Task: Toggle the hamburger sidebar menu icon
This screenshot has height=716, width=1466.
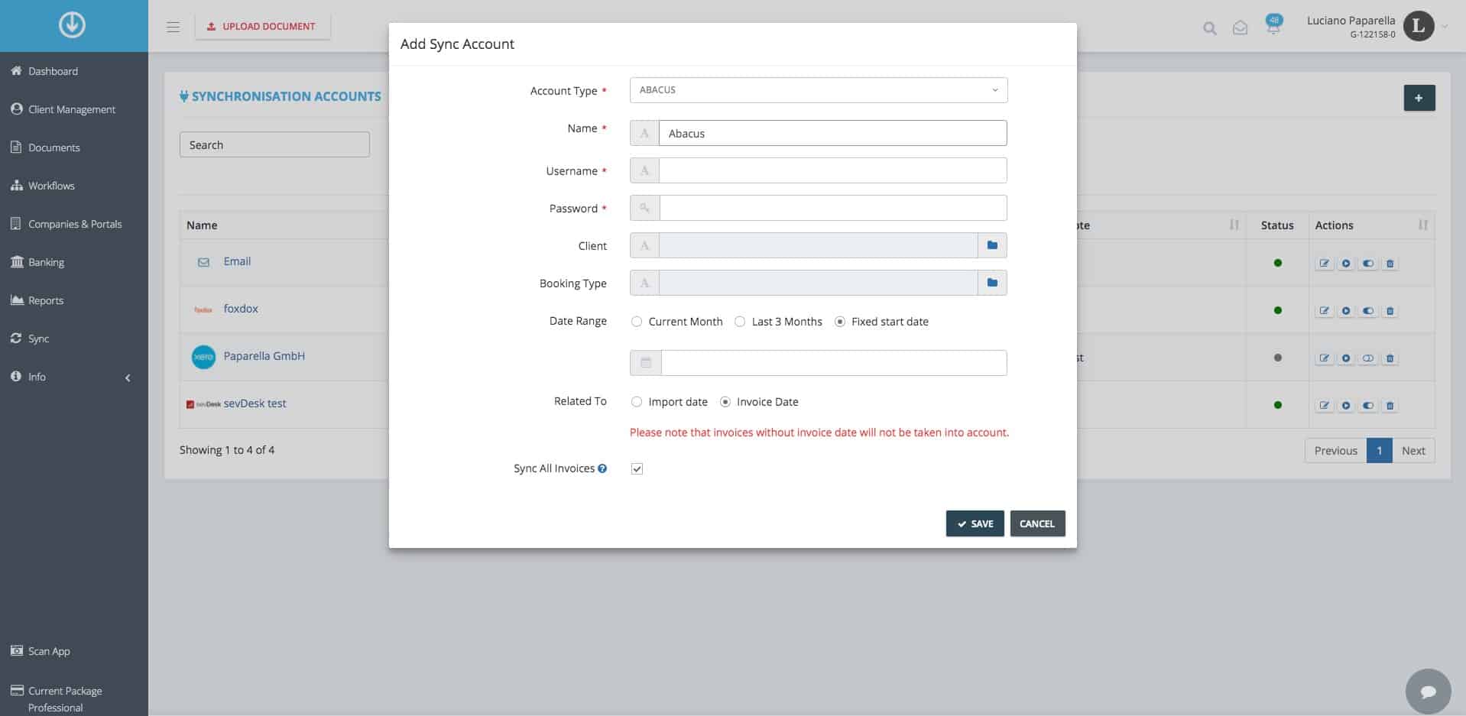Action: tap(174, 27)
